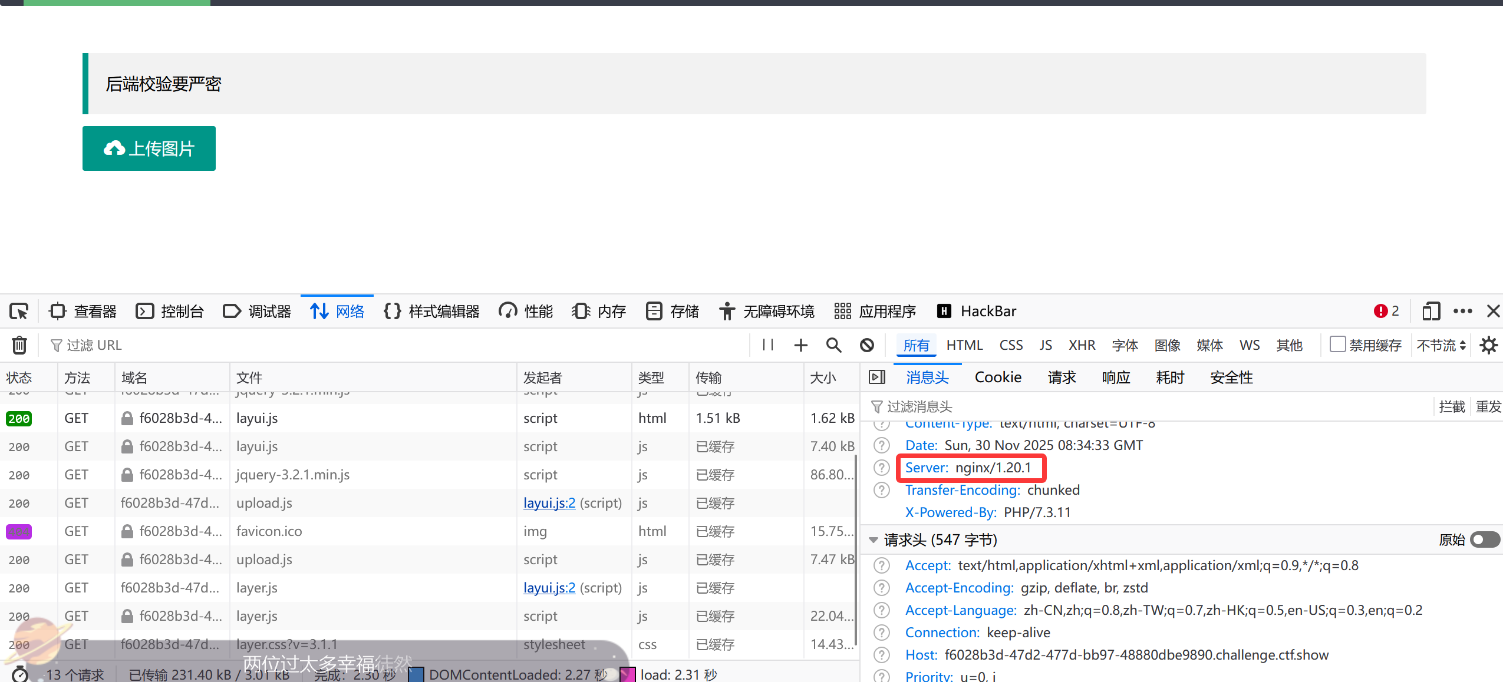This screenshot has width=1503, height=682.
Task: Click the plus new request icon
Action: click(800, 345)
